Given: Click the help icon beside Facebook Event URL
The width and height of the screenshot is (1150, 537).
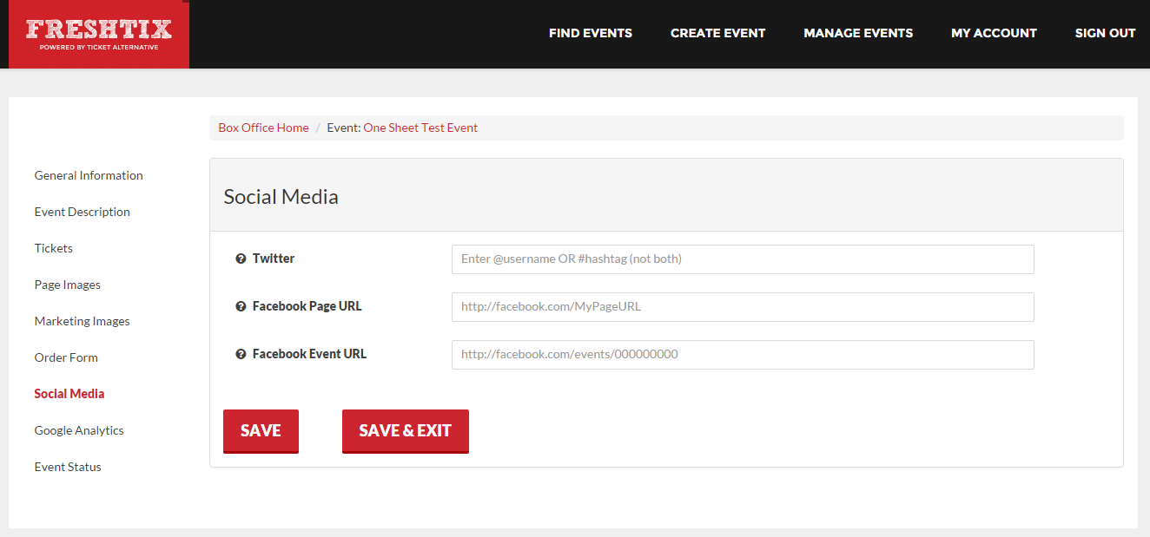Looking at the screenshot, I should click(x=241, y=354).
